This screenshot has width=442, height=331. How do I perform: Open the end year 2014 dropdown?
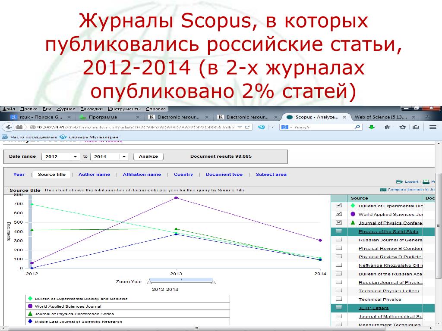(124, 156)
